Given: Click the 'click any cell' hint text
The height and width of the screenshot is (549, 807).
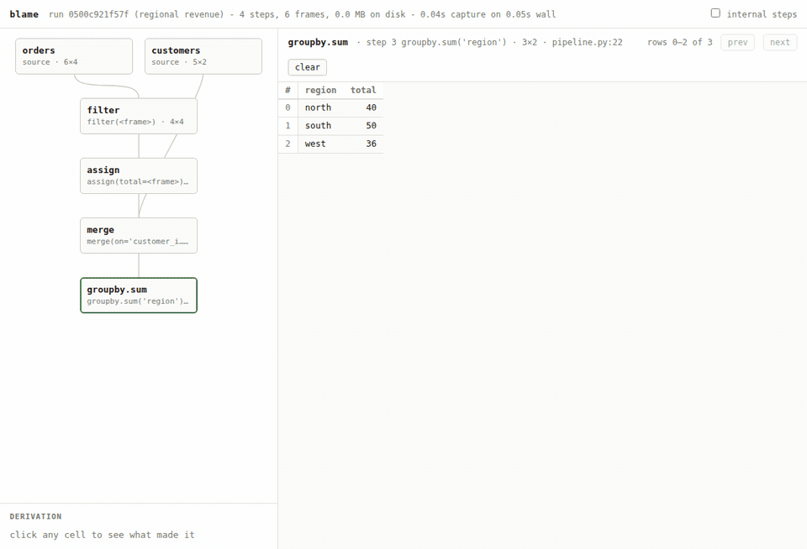Looking at the screenshot, I should 102,535.
